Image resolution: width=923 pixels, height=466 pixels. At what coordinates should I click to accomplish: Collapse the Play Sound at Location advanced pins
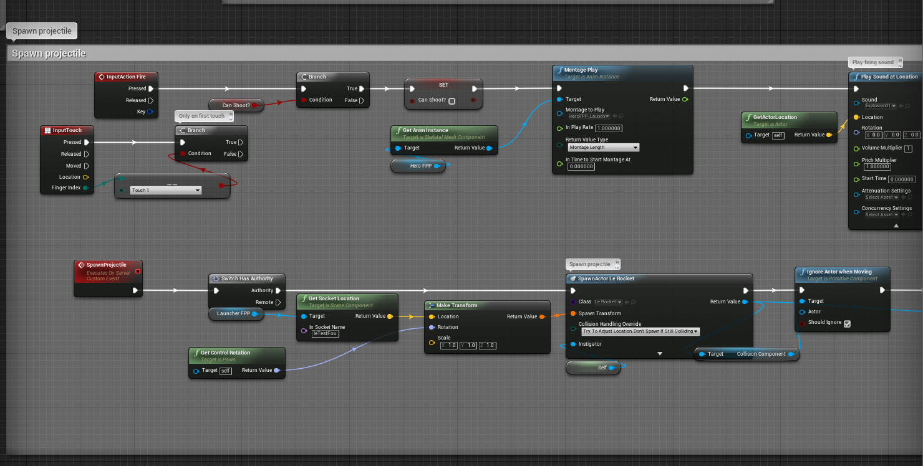point(896,226)
